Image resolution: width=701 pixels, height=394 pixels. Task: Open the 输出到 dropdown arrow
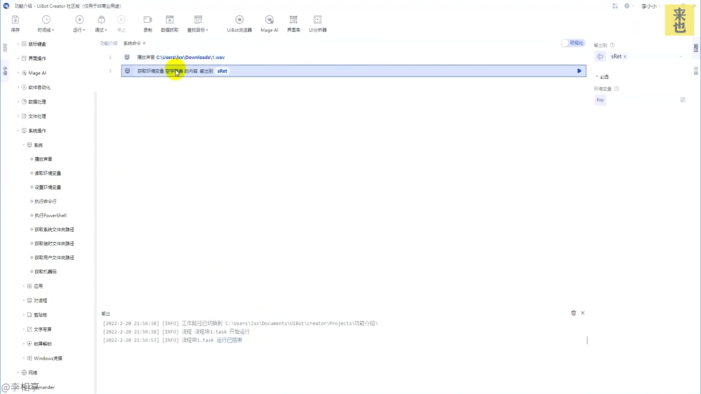[681, 57]
